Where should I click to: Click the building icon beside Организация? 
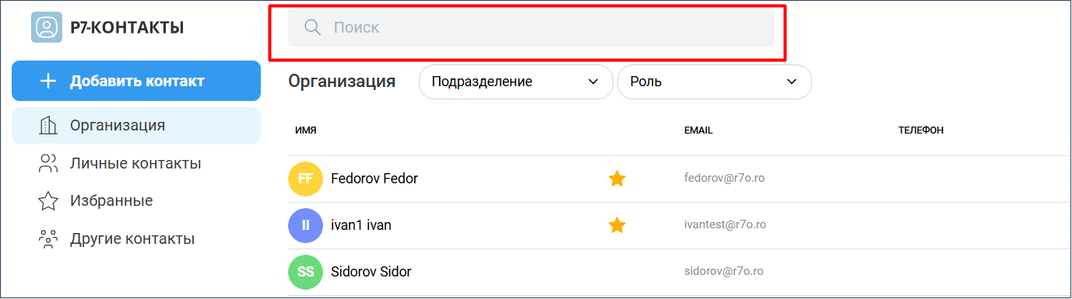click(x=48, y=126)
